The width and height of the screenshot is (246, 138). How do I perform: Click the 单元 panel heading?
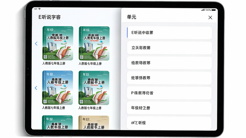pyautogui.click(x=132, y=17)
